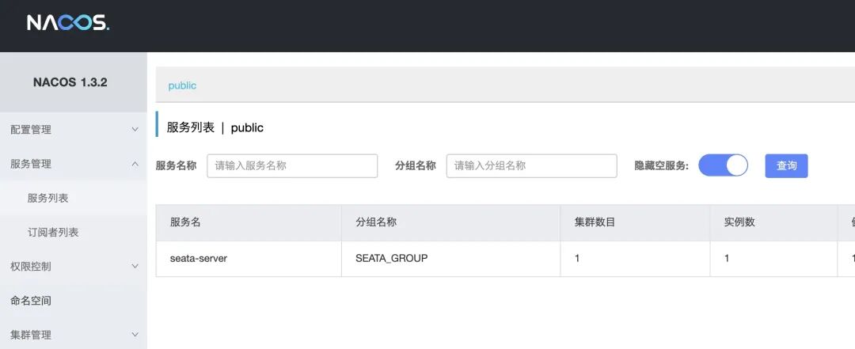Click the NACOS logo in header
The width and height of the screenshot is (855, 349).
[68, 23]
